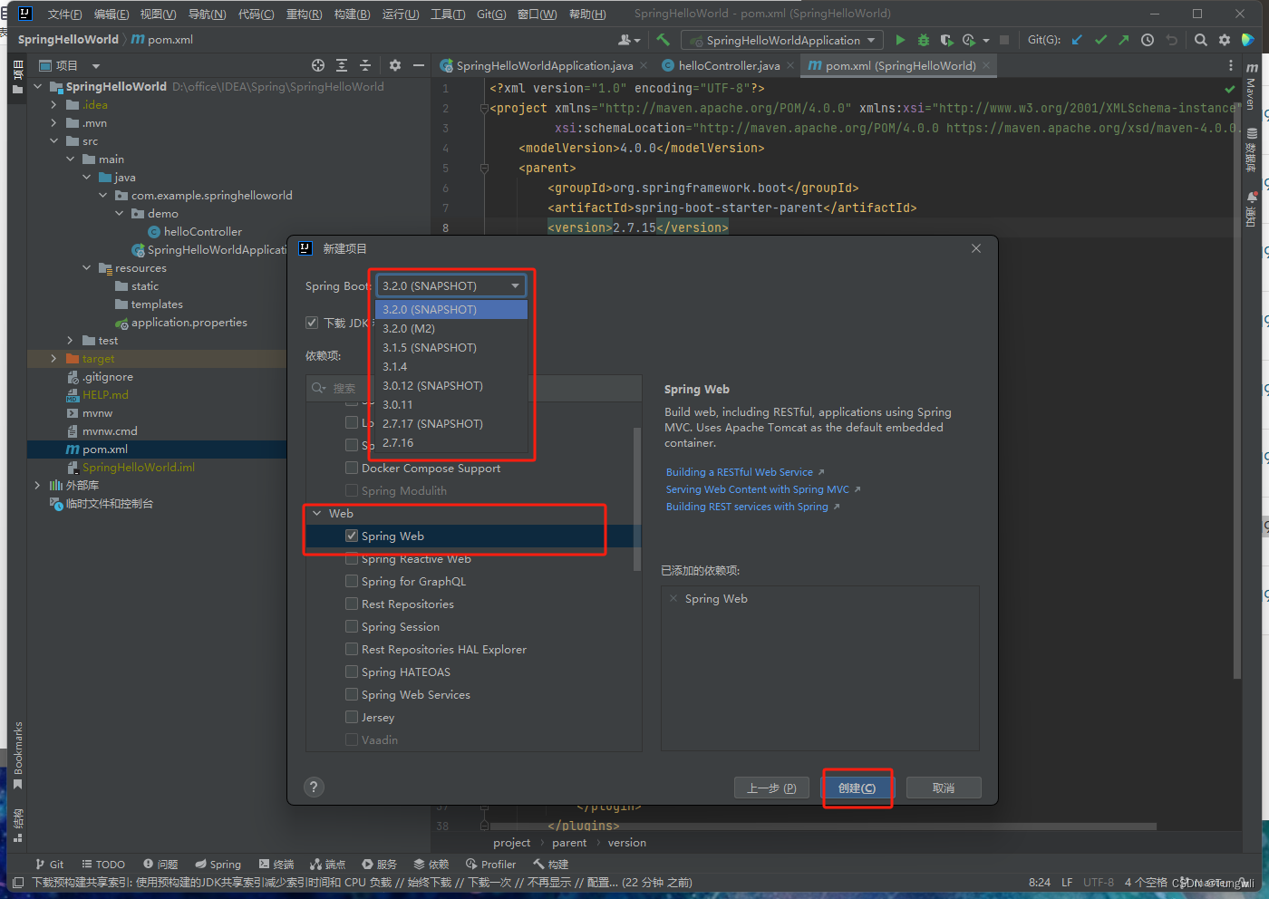Click the 上一步(P) previous button
This screenshot has height=899, width=1269.
[x=771, y=788]
